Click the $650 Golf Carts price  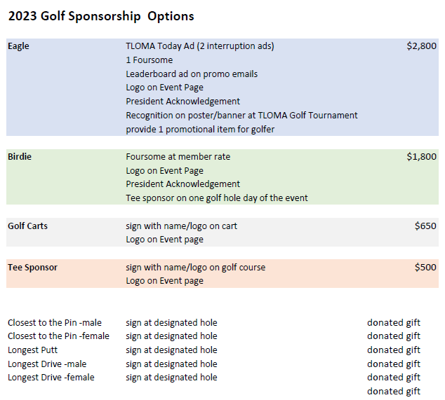[x=425, y=226]
